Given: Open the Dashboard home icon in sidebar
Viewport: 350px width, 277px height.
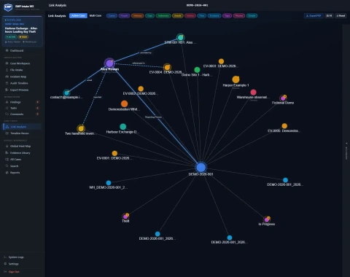Looking at the screenshot, I should pyautogui.click(x=7, y=50).
